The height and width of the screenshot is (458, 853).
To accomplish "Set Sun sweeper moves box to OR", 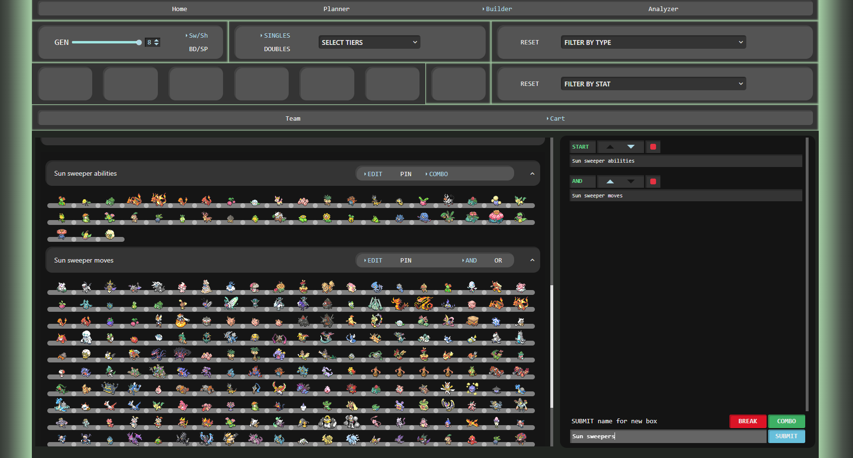I will click(498, 261).
